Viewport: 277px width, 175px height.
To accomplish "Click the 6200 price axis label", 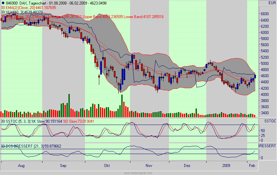I will point(265,26).
